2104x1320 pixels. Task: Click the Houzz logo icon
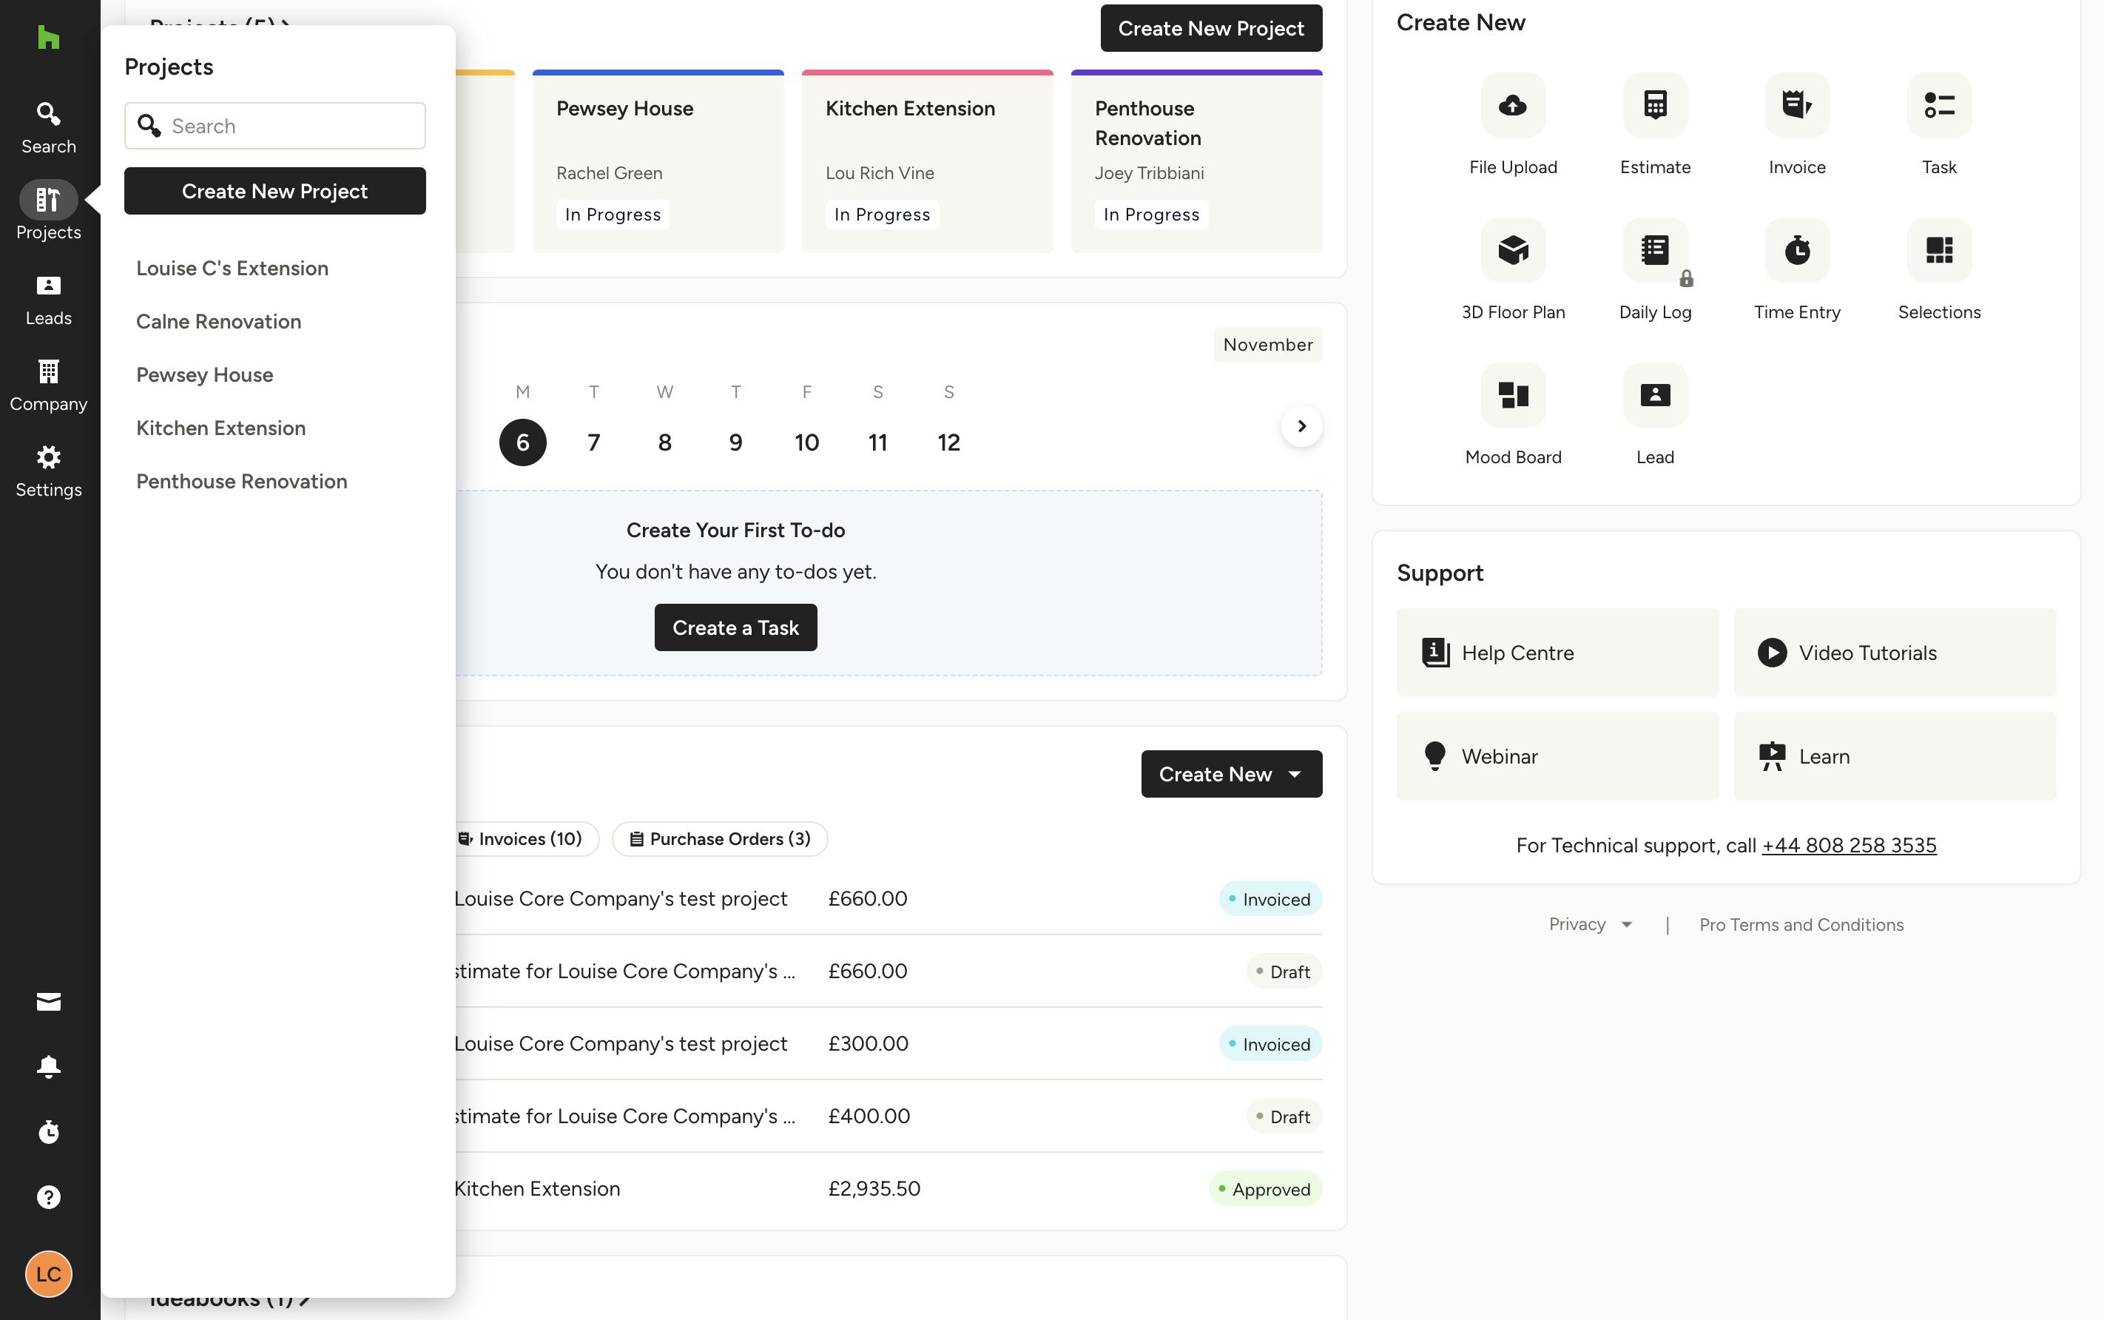(x=48, y=38)
